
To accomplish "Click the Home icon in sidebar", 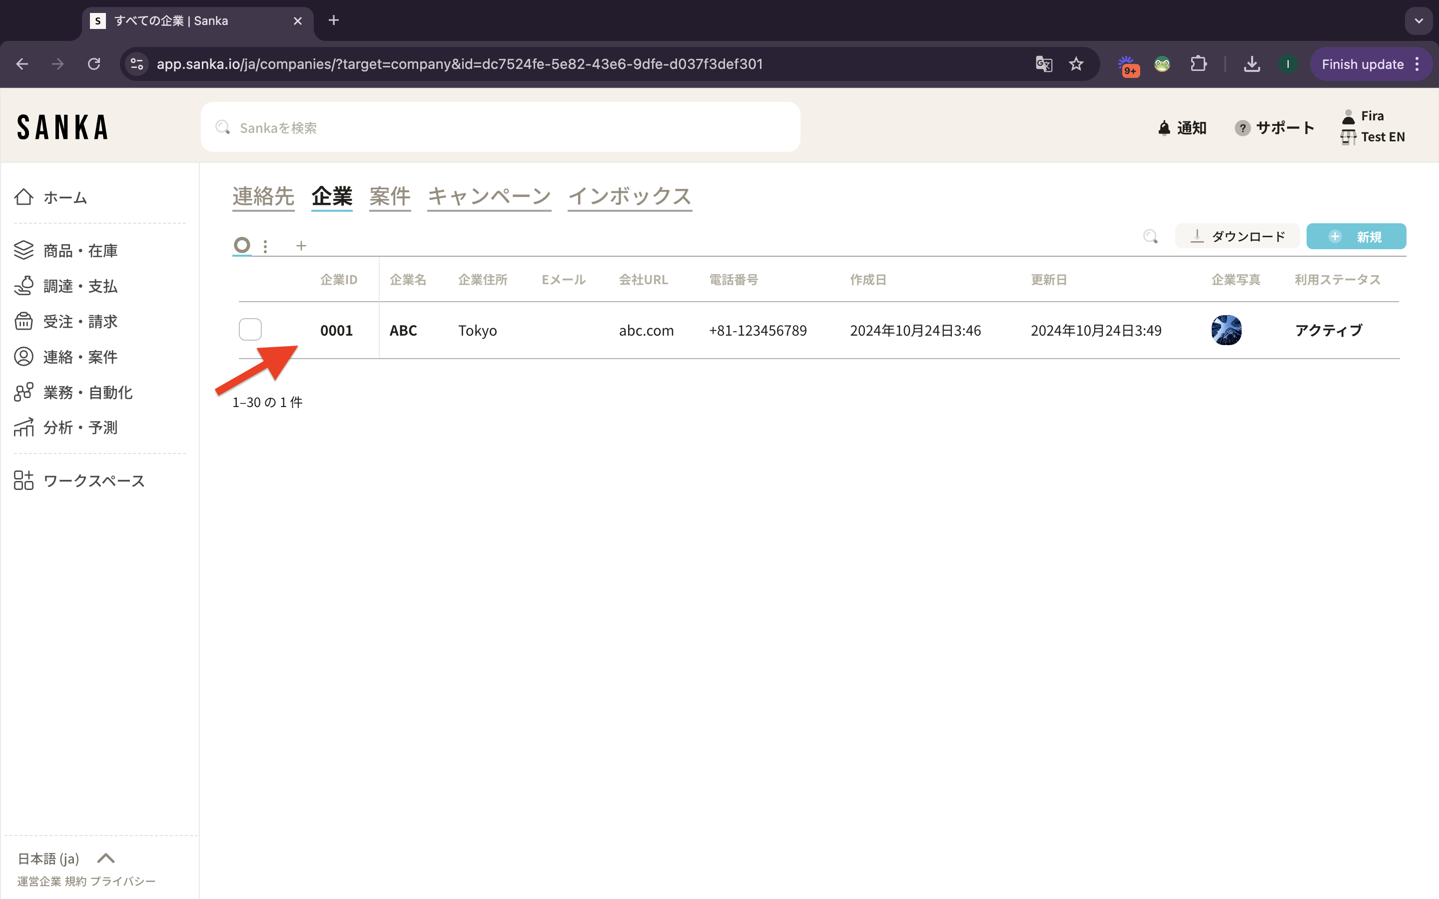I will coord(24,197).
